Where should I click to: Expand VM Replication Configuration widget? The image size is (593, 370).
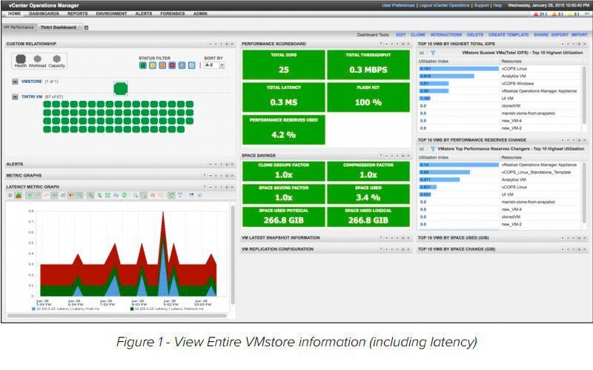(x=386, y=249)
